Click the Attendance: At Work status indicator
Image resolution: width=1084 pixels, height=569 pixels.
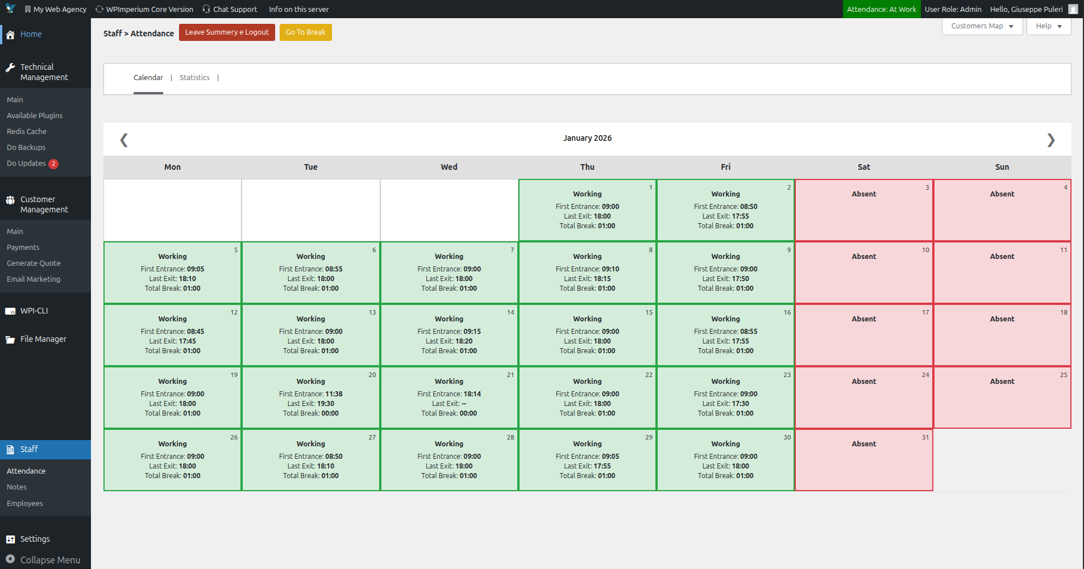[x=881, y=9]
